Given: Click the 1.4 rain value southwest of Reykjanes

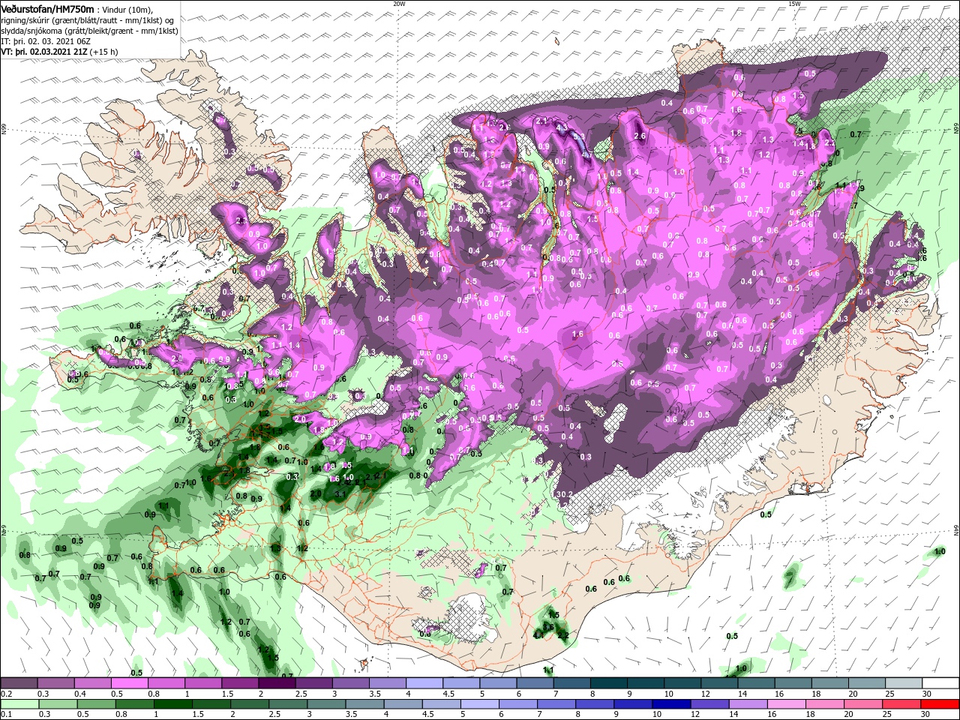Looking at the screenshot, I should 177,593.
